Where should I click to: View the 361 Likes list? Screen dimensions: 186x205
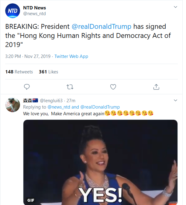pos(48,72)
